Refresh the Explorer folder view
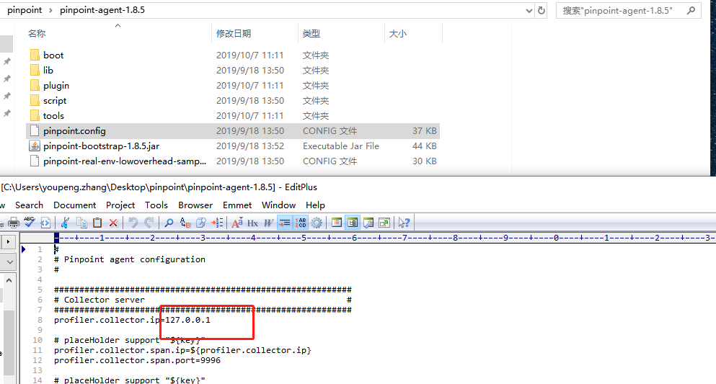 [542, 11]
